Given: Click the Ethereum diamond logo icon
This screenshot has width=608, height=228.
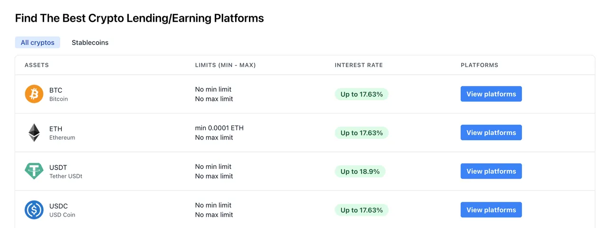Looking at the screenshot, I should 34,133.
